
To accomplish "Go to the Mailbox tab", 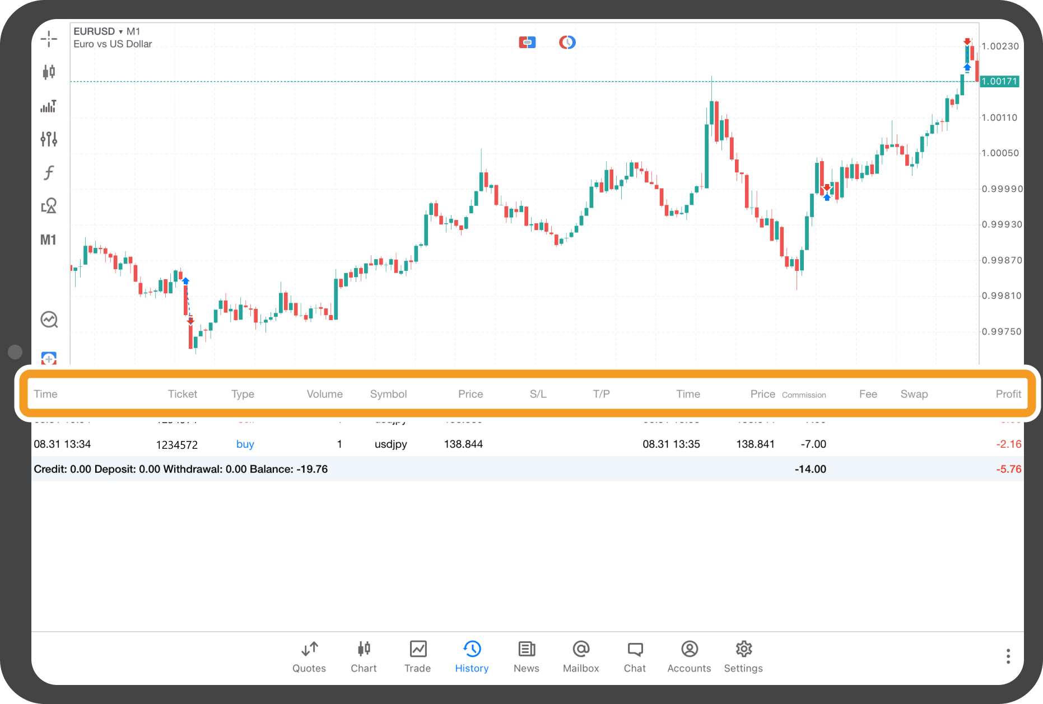I will tap(581, 656).
